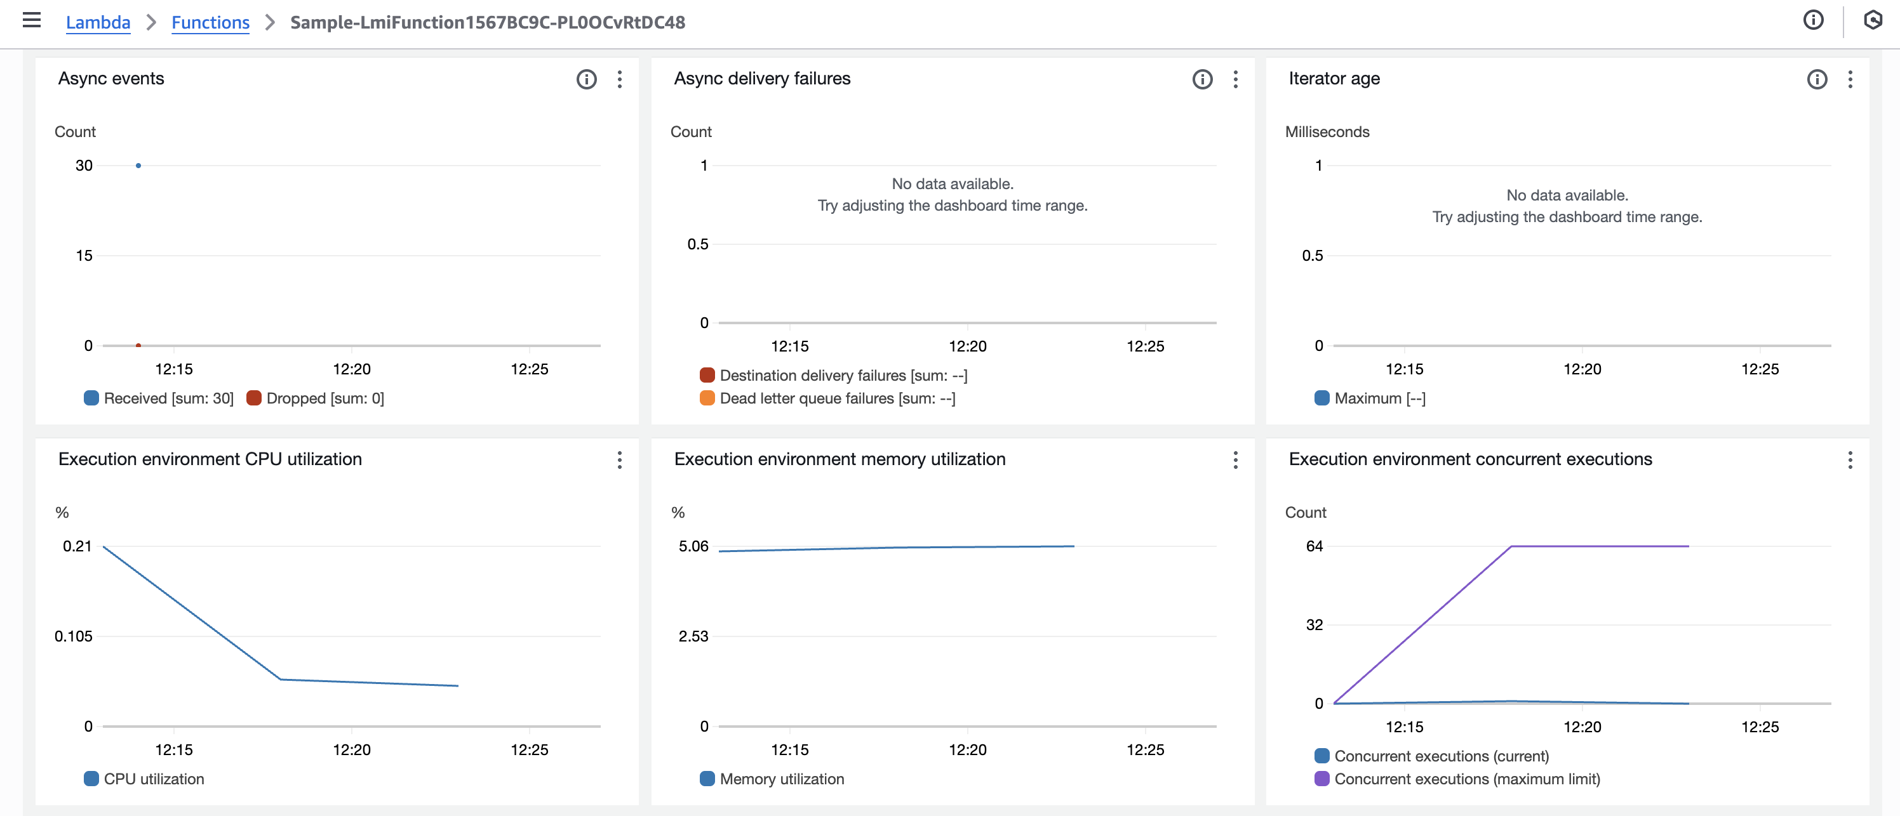Toggle the Dropped series legend entry
Image resolution: width=1900 pixels, height=816 pixels.
click(x=316, y=398)
